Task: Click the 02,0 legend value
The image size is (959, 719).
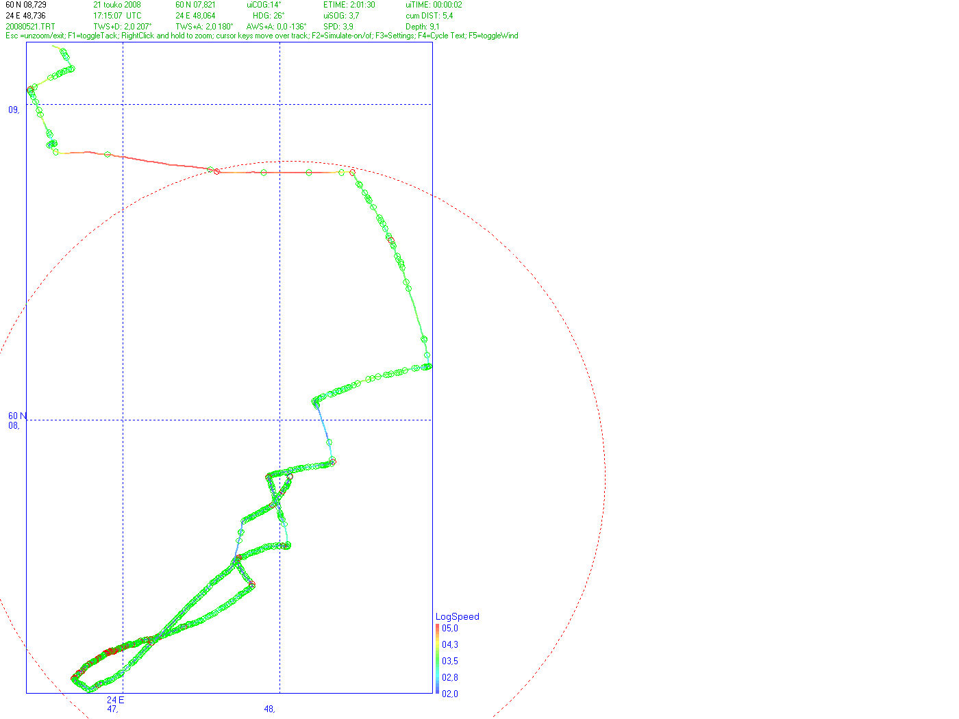Action: click(x=450, y=694)
